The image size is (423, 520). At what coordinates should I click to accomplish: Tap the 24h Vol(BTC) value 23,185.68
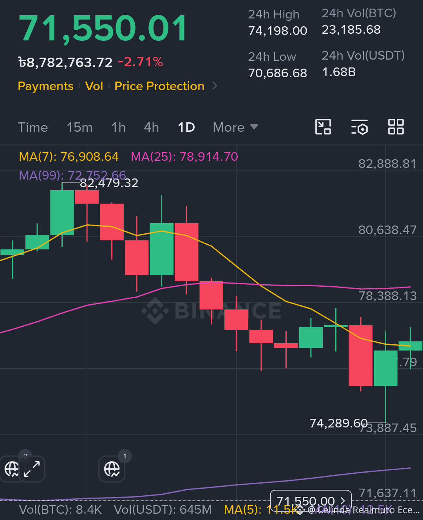[x=351, y=29]
